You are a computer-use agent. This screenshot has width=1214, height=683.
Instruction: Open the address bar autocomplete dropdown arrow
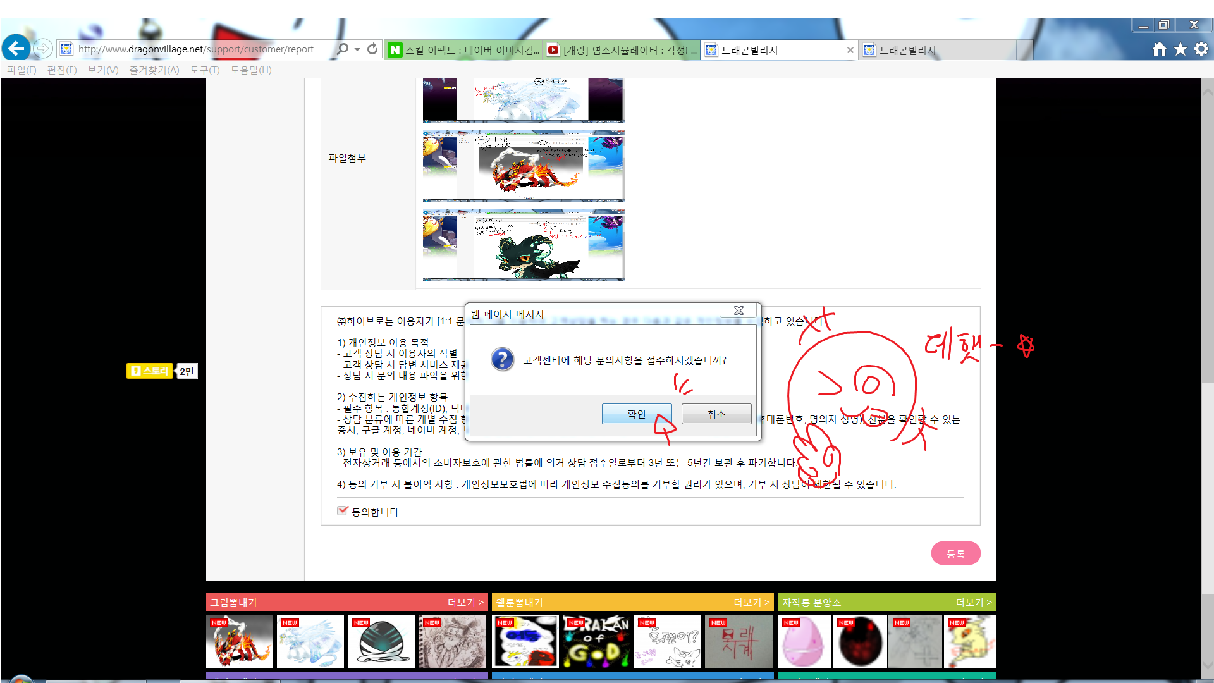[357, 49]
